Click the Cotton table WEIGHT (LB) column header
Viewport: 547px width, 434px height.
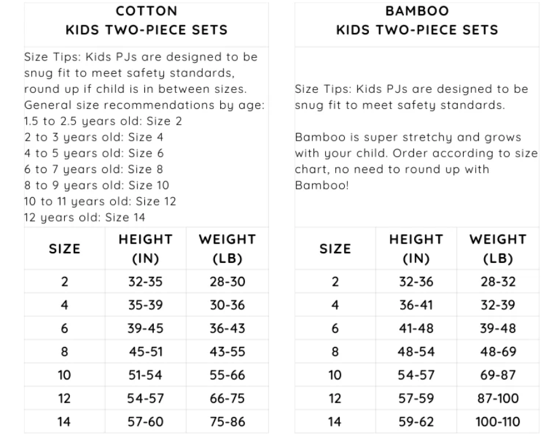227,249
